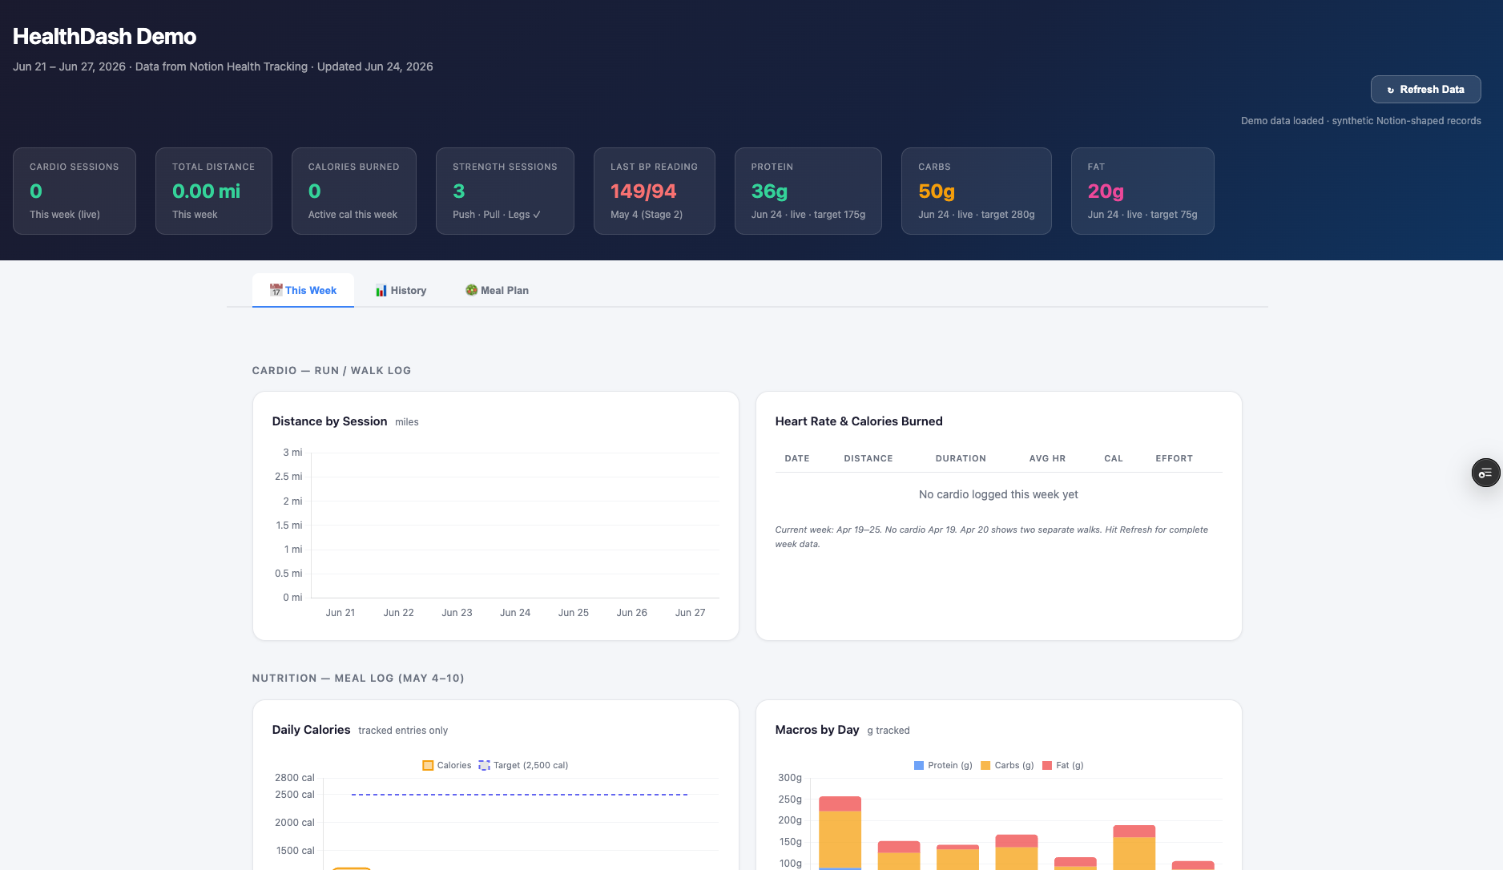Switch to the This Week tab
1503x870 pixels.
tap(303, 290)
